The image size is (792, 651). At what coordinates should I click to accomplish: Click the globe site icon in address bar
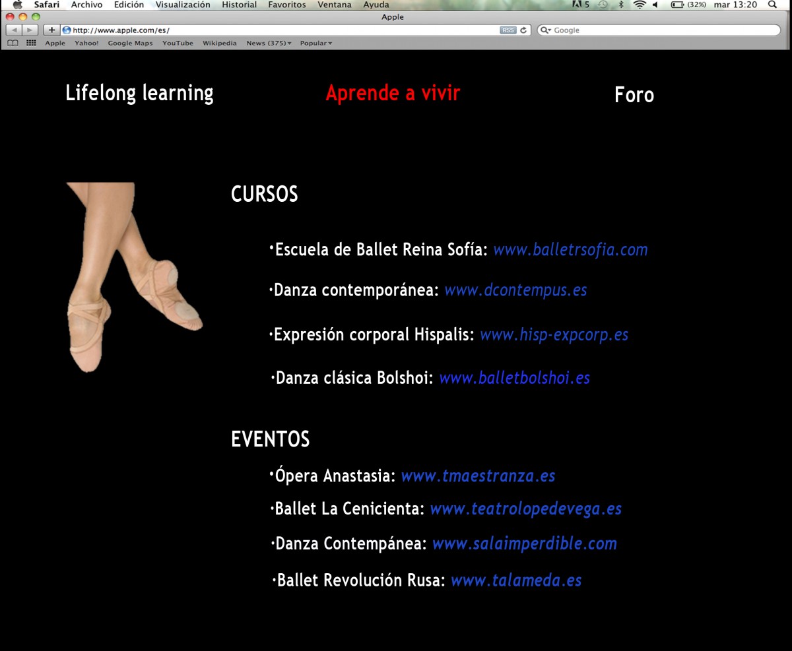[66, 30]
